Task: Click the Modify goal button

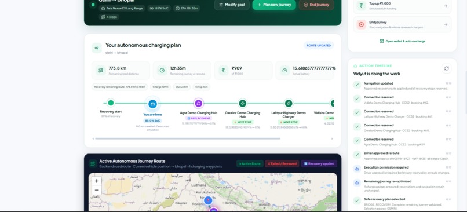Action: [232, 5]
